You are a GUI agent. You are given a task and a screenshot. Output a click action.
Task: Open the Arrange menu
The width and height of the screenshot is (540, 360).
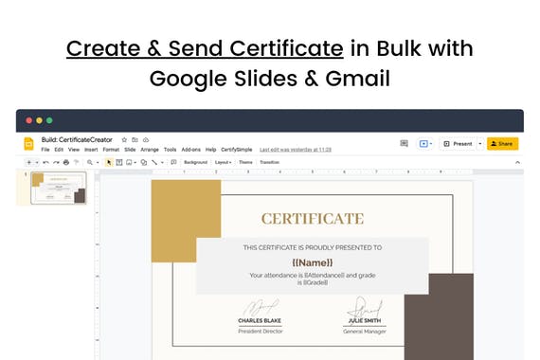tap(150, 150)
